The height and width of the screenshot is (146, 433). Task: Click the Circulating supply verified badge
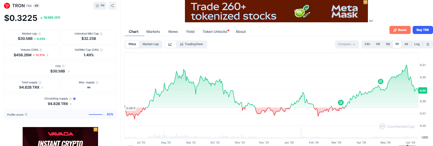tap(75, 99)
